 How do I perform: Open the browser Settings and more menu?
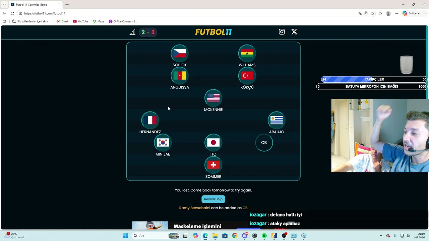[x=396, y=13]
